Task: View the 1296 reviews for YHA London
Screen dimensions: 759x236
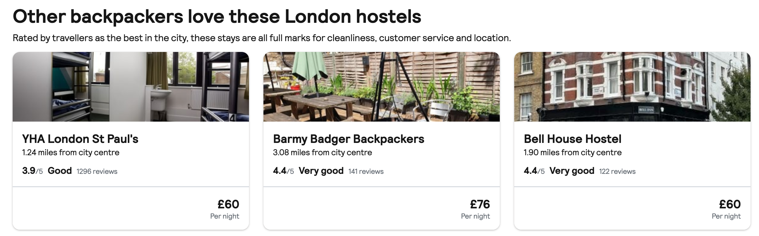Action: [x=97, y=172]
